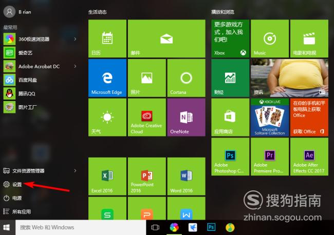
Task: Open Microsoft Solitaire Collection tile
Action: (x=270, y=117)
